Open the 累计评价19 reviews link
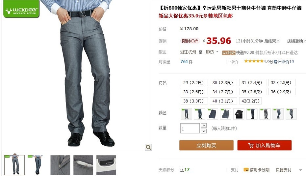 pos(283,62)
